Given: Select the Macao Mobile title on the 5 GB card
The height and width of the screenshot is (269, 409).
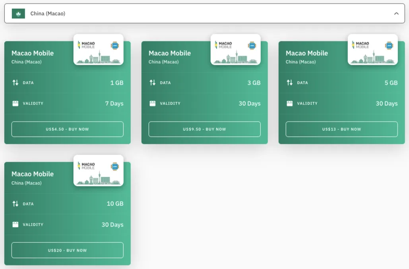Looking at the screenshot, I should click(x=307, y=53).
